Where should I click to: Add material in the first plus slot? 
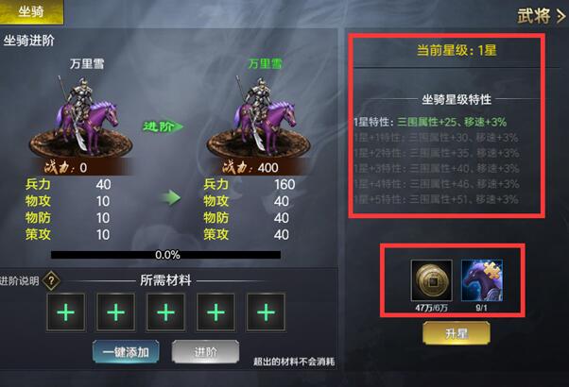click(66, 312)
